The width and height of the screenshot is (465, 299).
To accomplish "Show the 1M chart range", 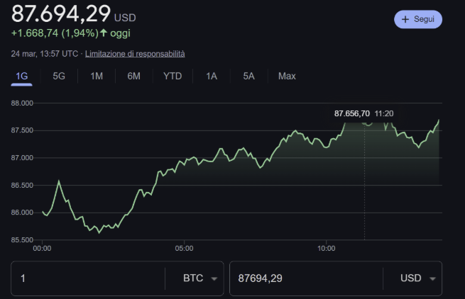I will click(97, 76).
